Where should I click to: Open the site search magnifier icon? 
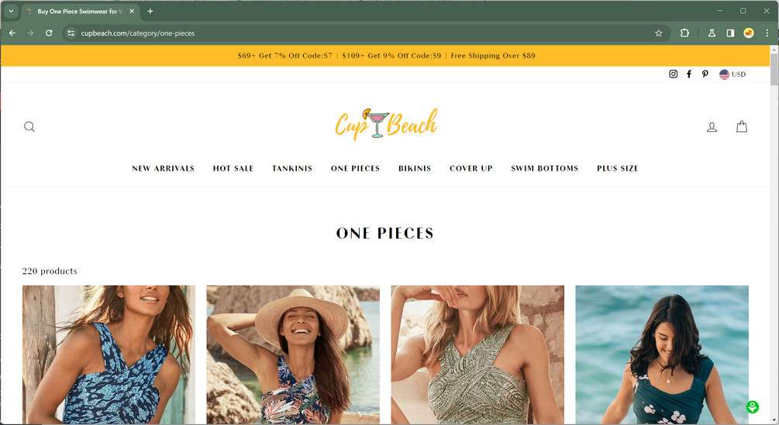[29, 126]
